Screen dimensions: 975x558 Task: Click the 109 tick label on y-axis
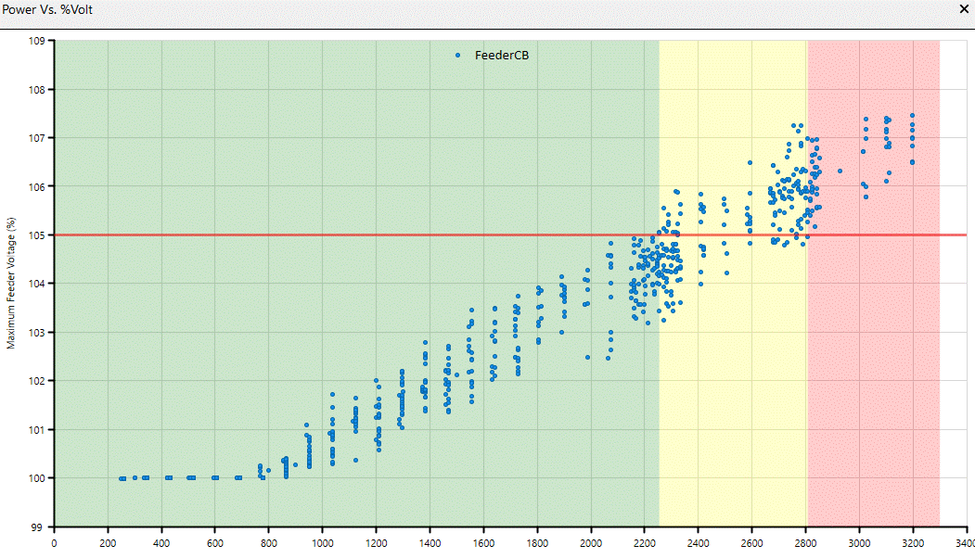37,41
